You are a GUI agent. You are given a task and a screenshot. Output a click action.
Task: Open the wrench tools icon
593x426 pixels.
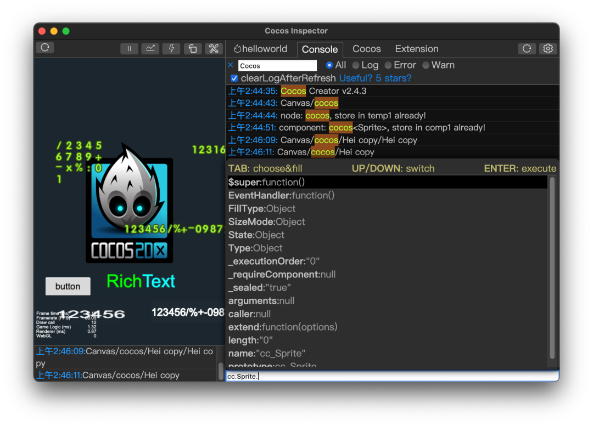(214, 49)
